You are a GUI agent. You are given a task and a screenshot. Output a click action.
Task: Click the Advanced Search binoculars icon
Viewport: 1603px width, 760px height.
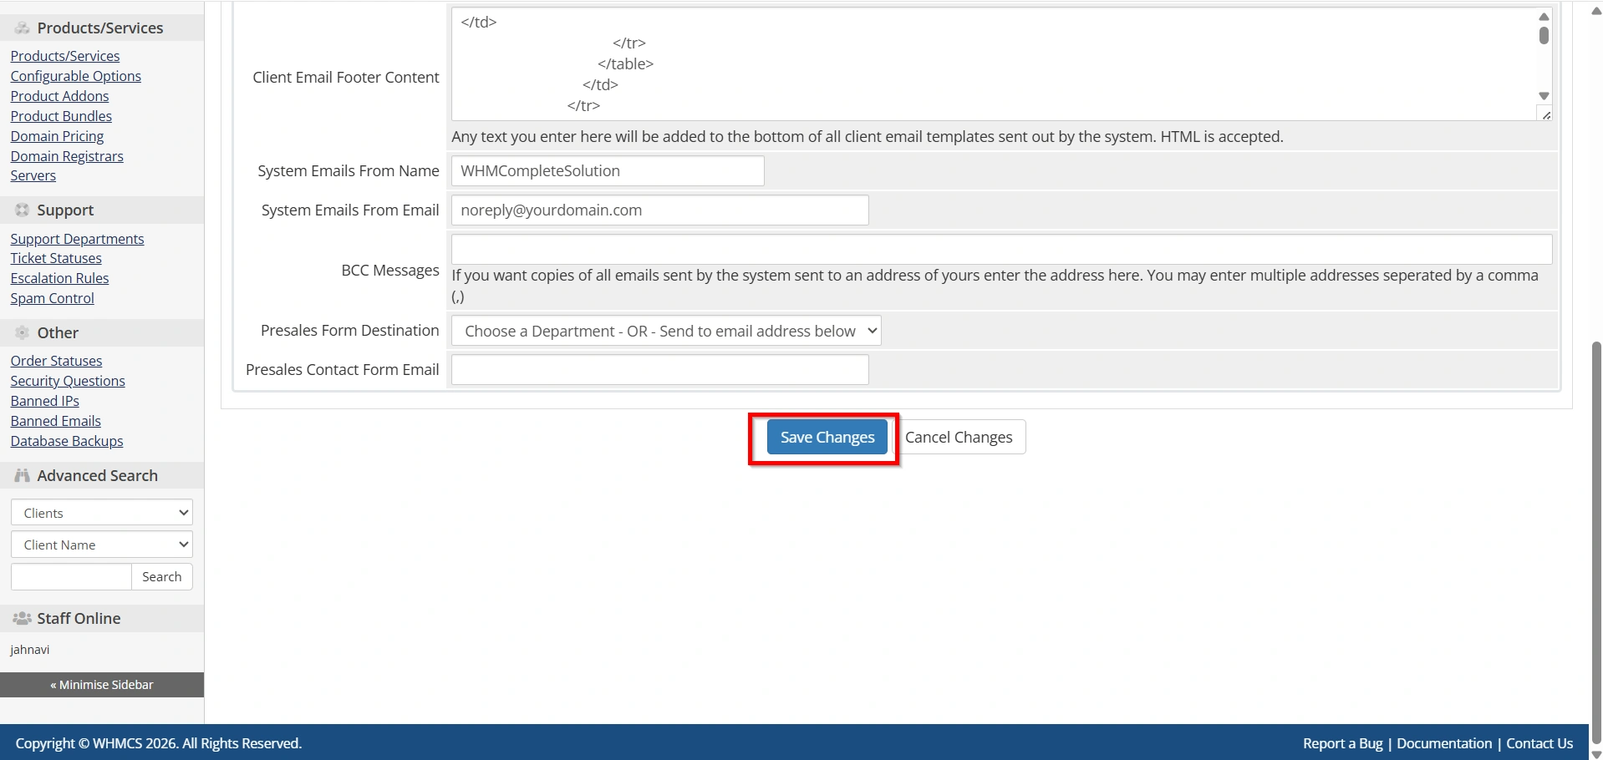tap(23, 475)
